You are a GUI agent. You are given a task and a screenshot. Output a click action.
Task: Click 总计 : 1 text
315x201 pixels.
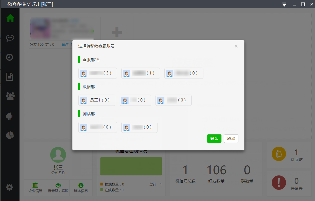coord(155,184)
